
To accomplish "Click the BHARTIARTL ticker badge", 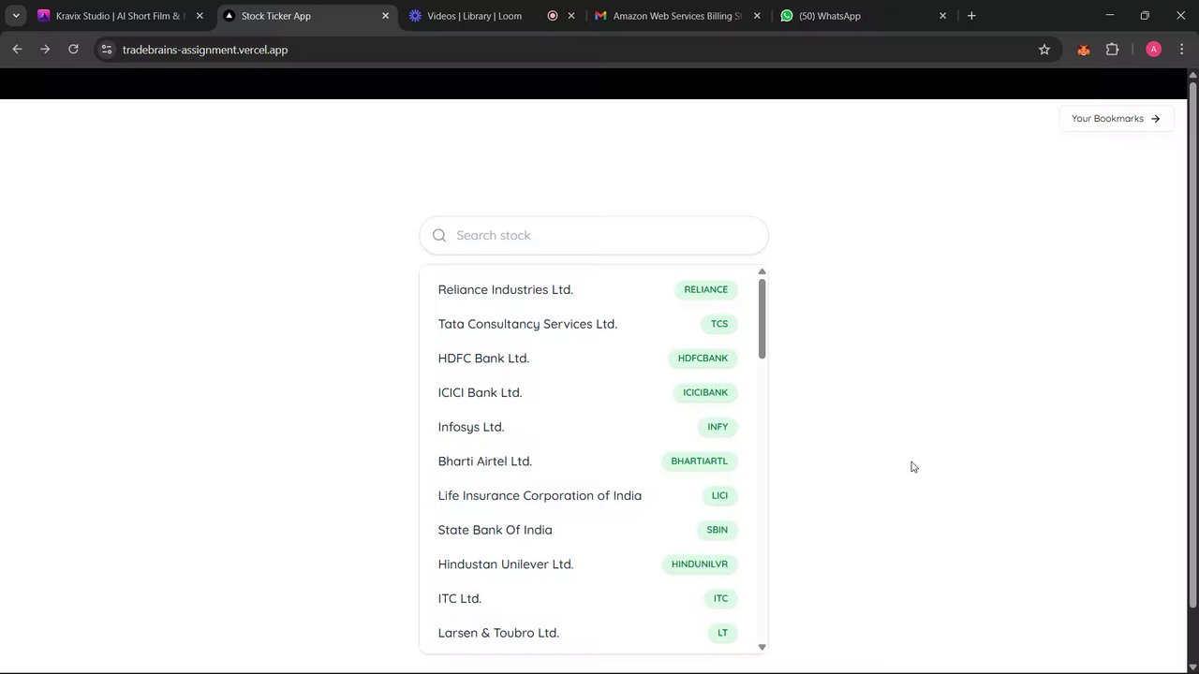I will [x=700, y=462].
